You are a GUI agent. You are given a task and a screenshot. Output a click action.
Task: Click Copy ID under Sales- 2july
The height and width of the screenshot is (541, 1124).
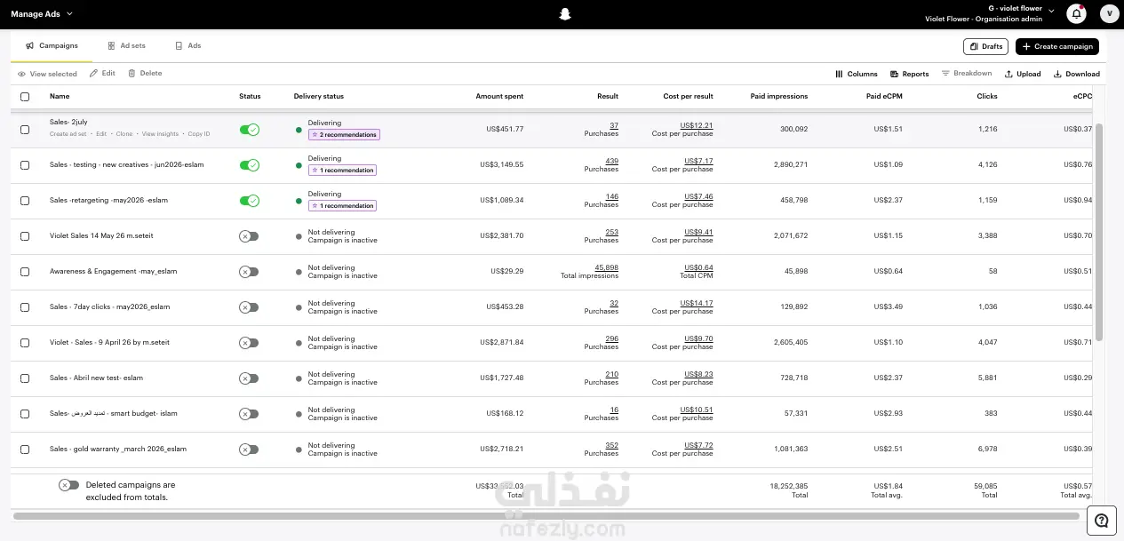pyautogui.click(x=199, y=134)
